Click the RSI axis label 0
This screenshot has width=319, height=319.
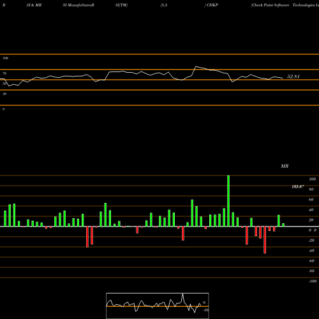coord(3,109)
